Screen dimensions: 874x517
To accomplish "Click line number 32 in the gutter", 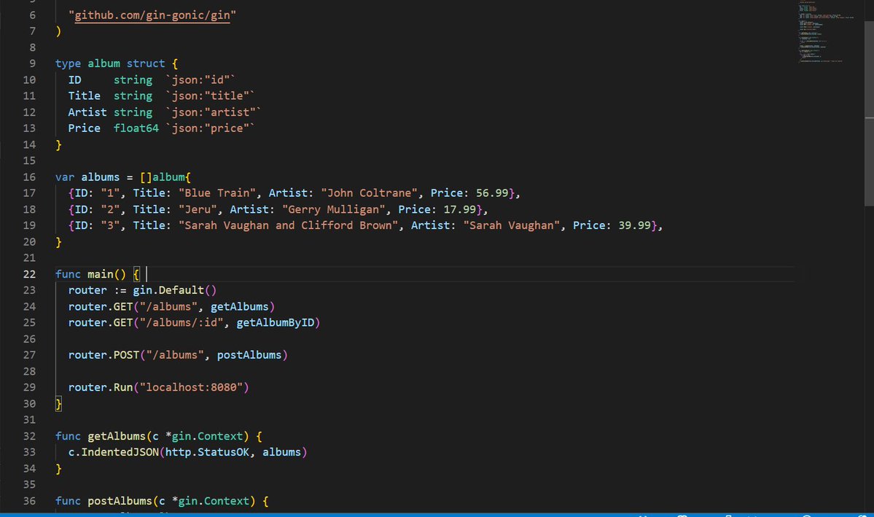I will [x=29, y=436].
